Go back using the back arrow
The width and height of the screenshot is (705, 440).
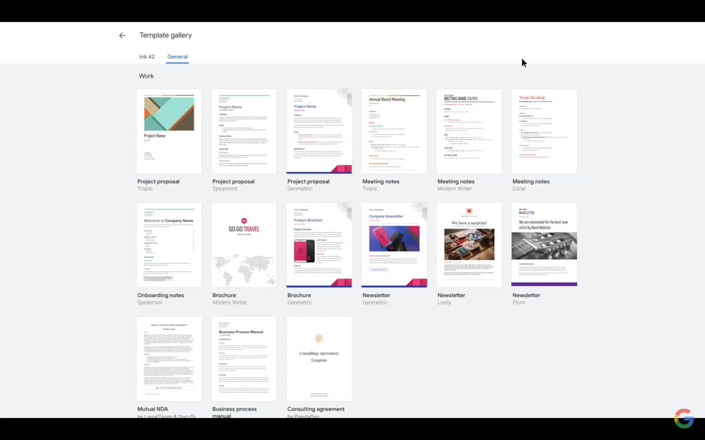point(122,35)
